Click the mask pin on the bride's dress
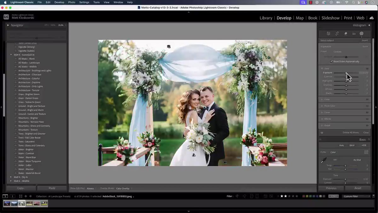378x213 pixels. click(194, 155)
